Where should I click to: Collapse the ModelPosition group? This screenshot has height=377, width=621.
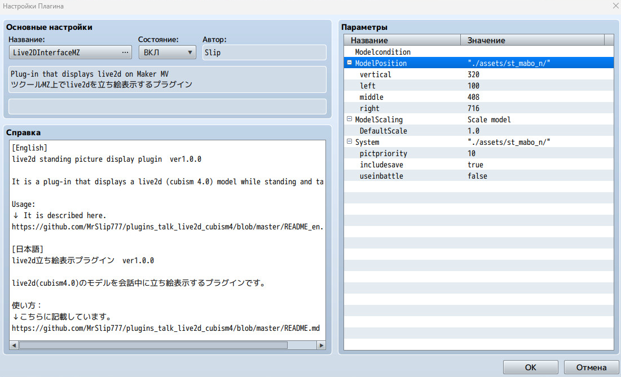350,63
